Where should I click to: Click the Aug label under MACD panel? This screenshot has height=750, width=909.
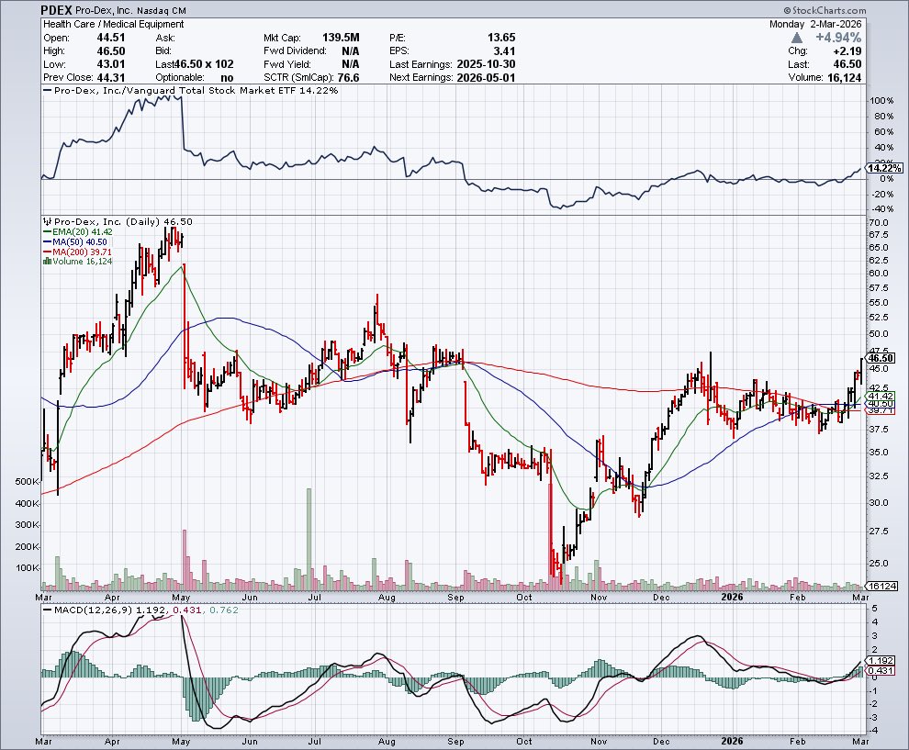tap(387, 742)
